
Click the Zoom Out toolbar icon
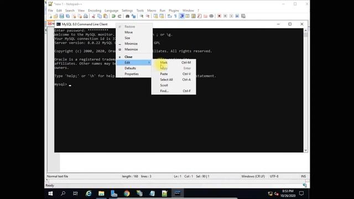pyautogui.click(x=148, y=16)
